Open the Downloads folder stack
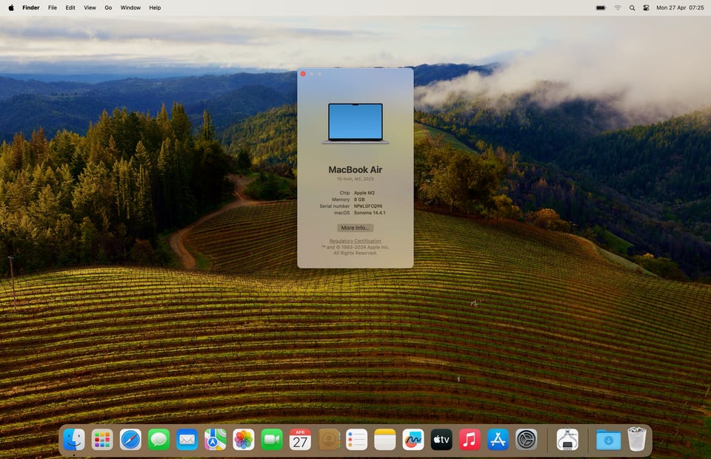This screenshot has height=459, width=711. (x=609, y=440)
